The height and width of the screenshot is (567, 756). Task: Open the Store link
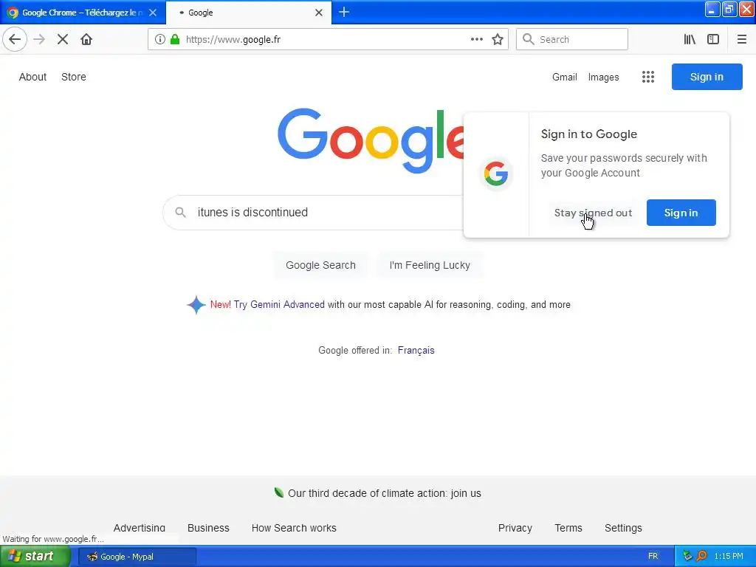click(74, 77)
